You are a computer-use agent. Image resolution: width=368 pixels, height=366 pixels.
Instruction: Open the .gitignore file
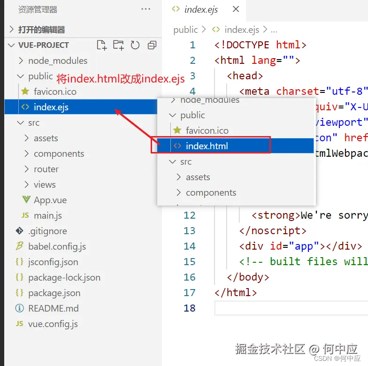47,231
